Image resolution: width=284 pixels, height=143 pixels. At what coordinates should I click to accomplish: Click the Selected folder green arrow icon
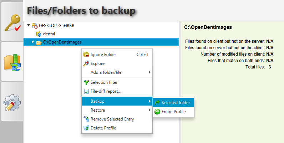157,103
